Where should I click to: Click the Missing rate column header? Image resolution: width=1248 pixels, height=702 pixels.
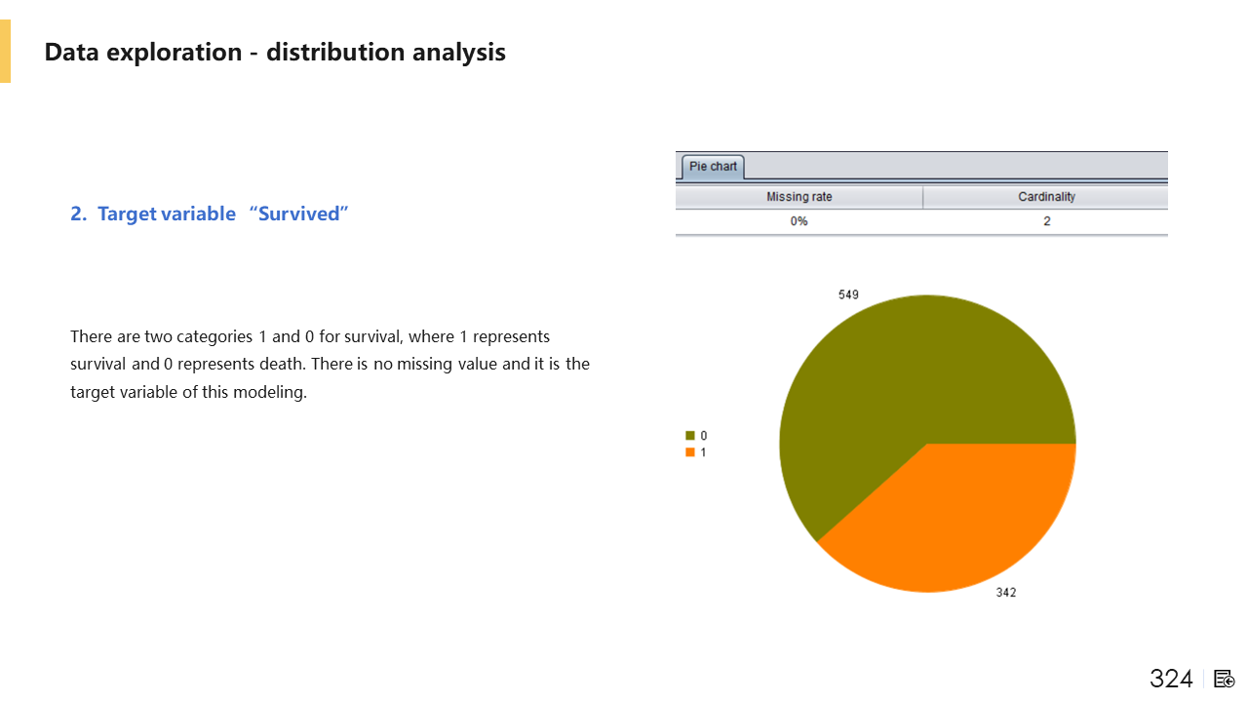[x=799, y=197]
